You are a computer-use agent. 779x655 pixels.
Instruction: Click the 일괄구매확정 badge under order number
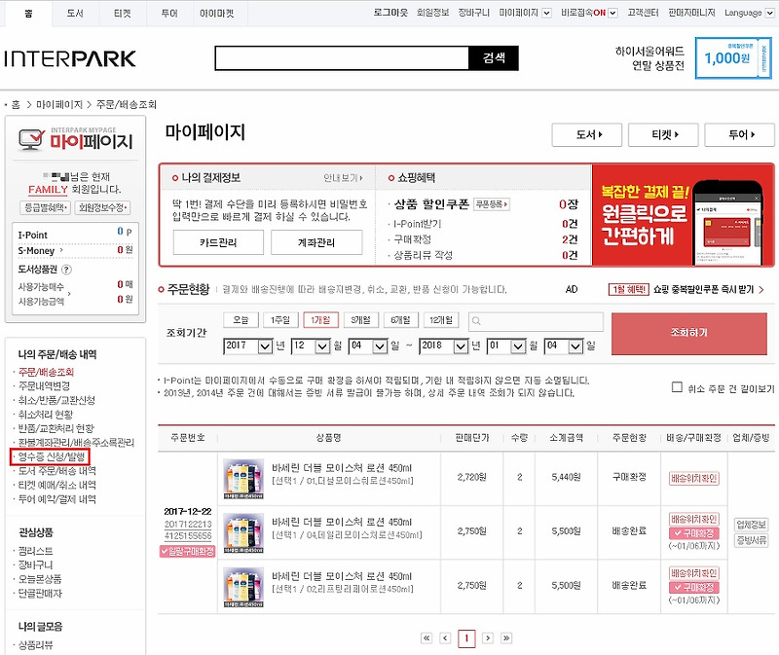tap(187, 551)
